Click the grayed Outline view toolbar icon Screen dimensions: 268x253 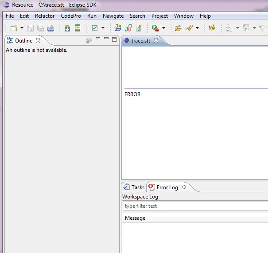coord(89,40)
